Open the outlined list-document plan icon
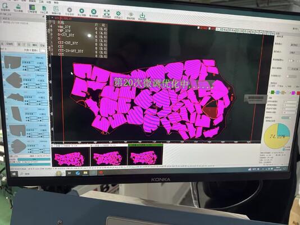 (56, 9)
